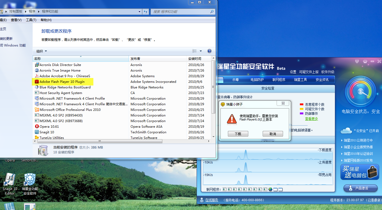Viewport: 382px width, 210px height.
Task: Click the purple 防御事件 legend swatch
Action: click(x=301, y=114)
